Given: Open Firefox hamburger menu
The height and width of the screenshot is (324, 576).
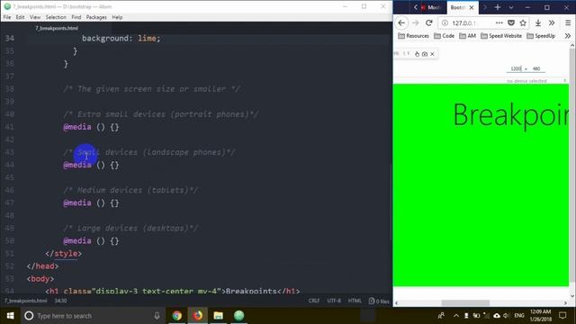Looking at the screenshot, I should coord(568,22).
